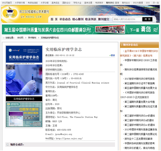
Task: Click the black 实用临床护理学杂志 caption under cover
Action: 24,99
